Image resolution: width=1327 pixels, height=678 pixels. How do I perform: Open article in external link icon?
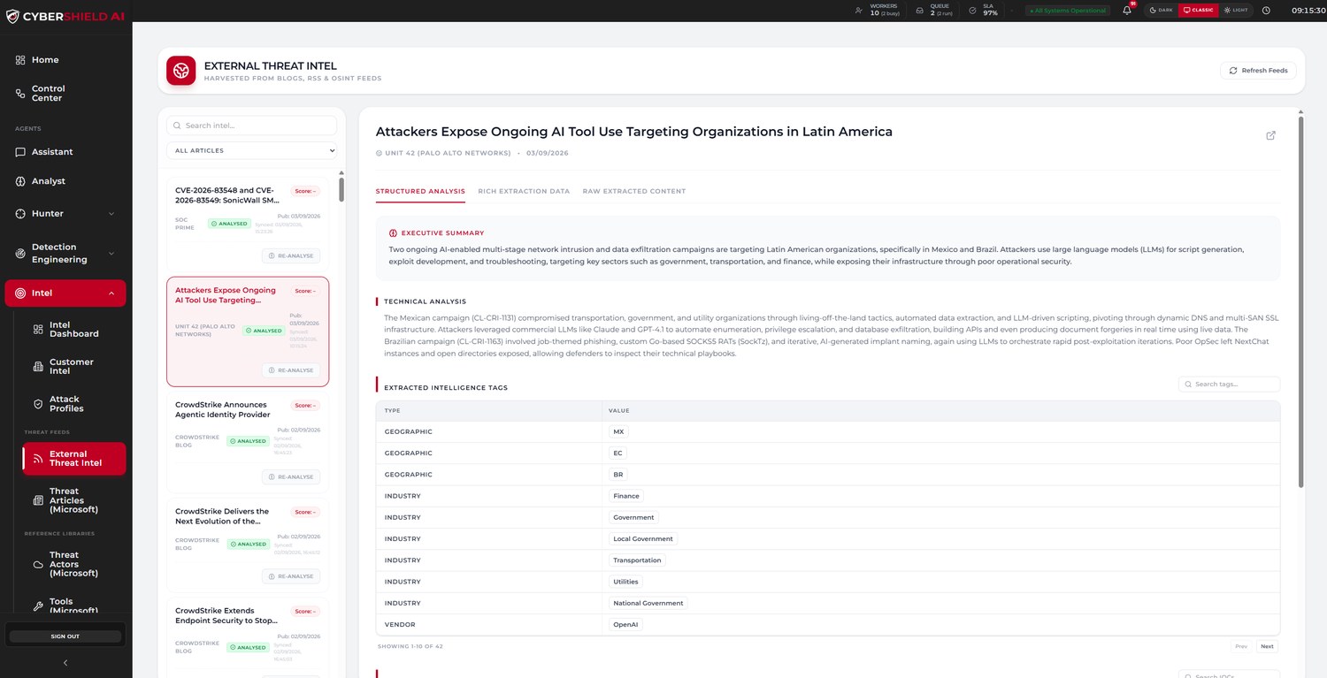coord(1271,135)
